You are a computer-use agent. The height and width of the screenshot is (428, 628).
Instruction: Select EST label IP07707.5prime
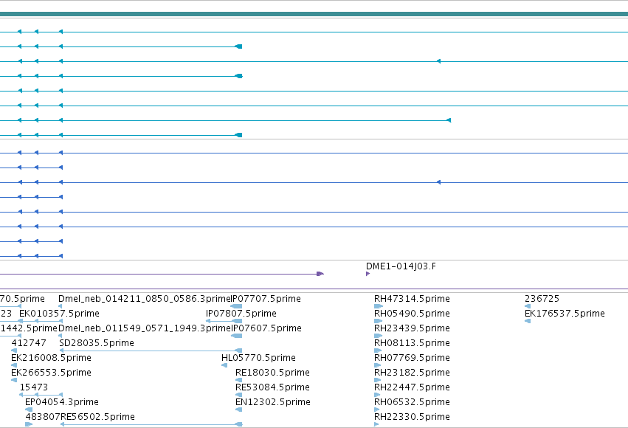point(266,299)
